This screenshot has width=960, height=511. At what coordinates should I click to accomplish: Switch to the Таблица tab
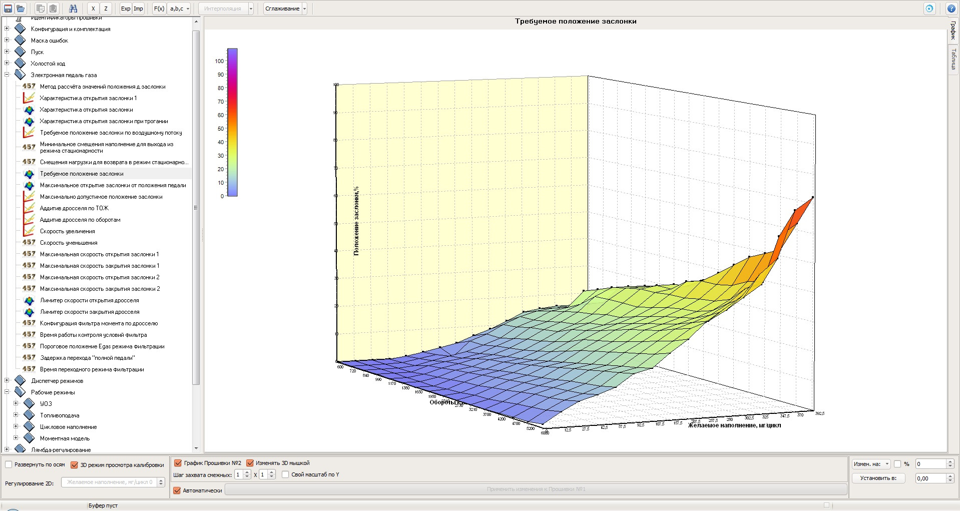953,59
